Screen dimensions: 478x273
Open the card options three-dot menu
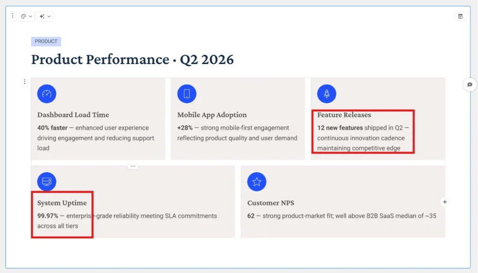click(13, 16)
